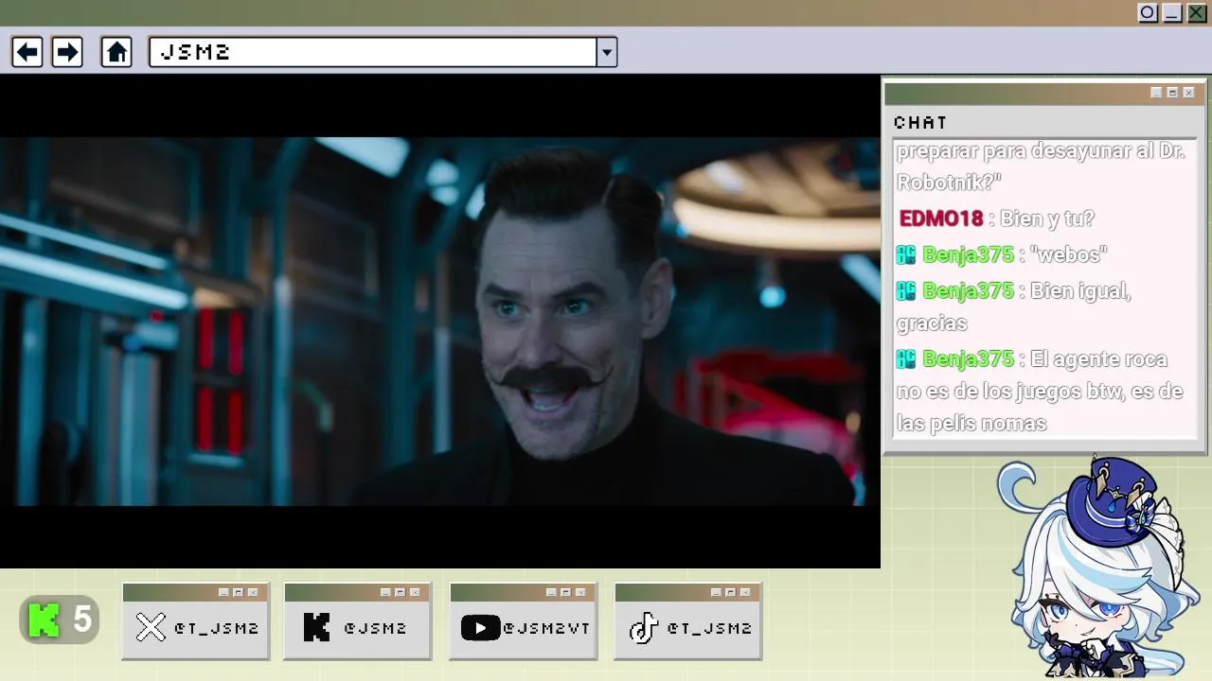Viewport: 1212px width, 681px height.
Task: Click the EDMO18 username in chat
Action: tap(941, 218)
